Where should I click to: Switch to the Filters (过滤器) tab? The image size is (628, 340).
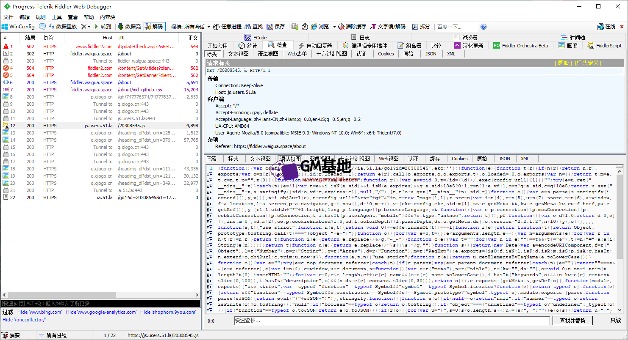point(465,37)
